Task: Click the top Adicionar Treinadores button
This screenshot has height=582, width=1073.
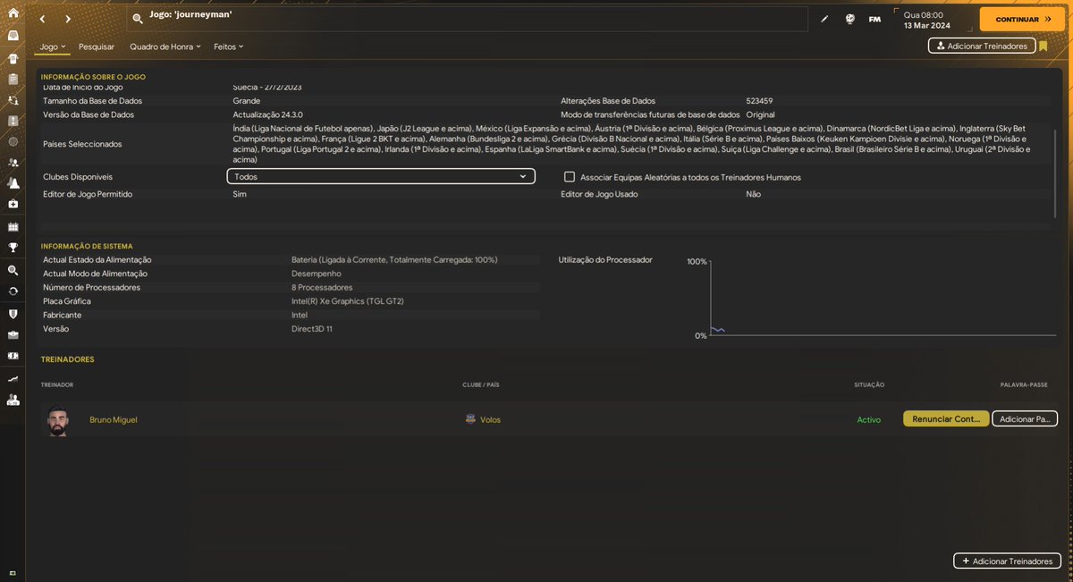Action: pyautogui.click(x=982, y=46)
